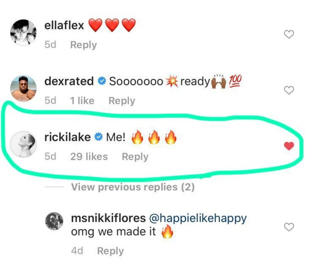Image resolution: width=312 pixels, height=269 pixels.
Task: View the 29 likes list
Action: coord(89,157)
